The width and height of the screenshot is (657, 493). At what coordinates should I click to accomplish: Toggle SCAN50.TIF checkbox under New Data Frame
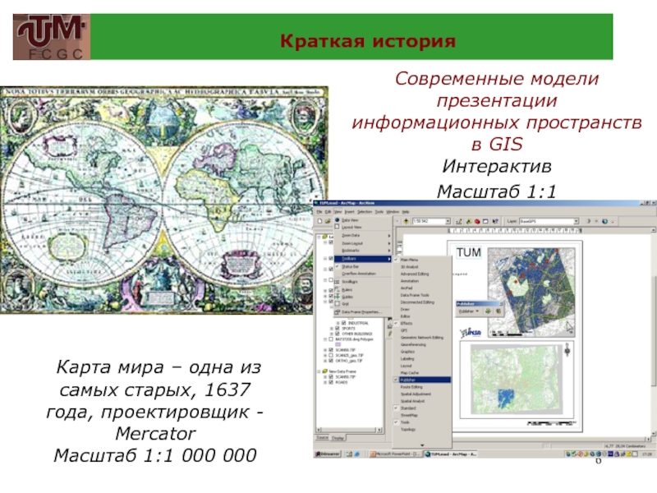click(x=331, y=377)
